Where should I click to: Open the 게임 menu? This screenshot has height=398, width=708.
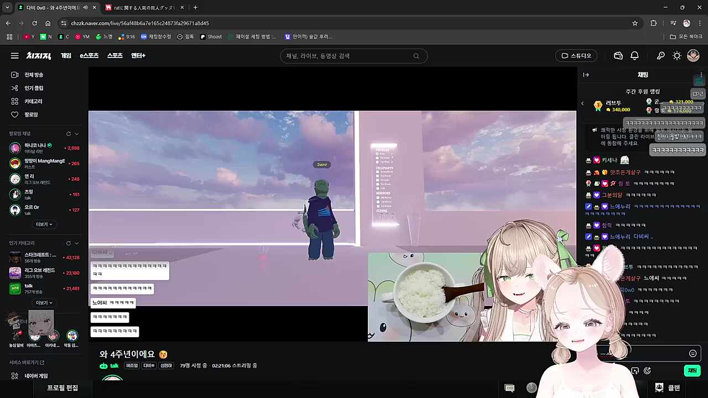[66, 56]
